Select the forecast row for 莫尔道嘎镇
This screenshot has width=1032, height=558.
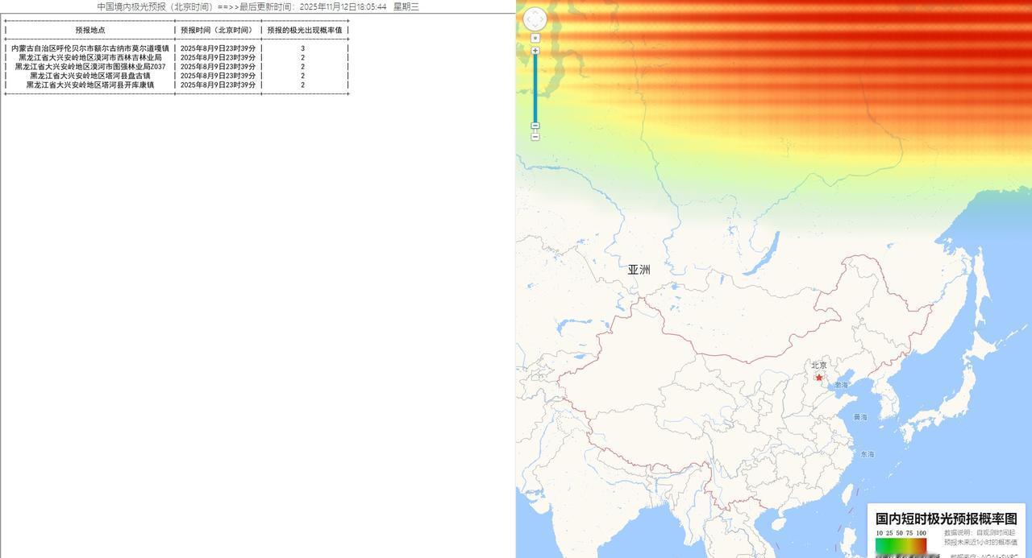90,48
